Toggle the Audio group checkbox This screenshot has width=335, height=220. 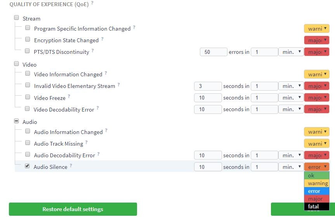coord(16,121)
